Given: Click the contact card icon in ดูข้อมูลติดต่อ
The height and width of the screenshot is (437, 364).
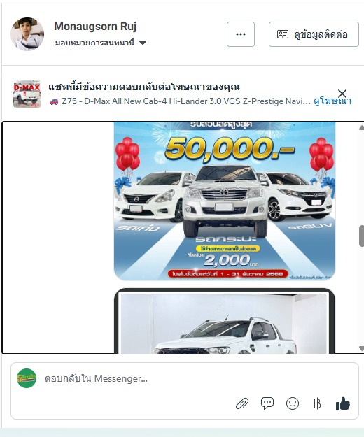Looking at the screenshot, I should coord(283,34).
